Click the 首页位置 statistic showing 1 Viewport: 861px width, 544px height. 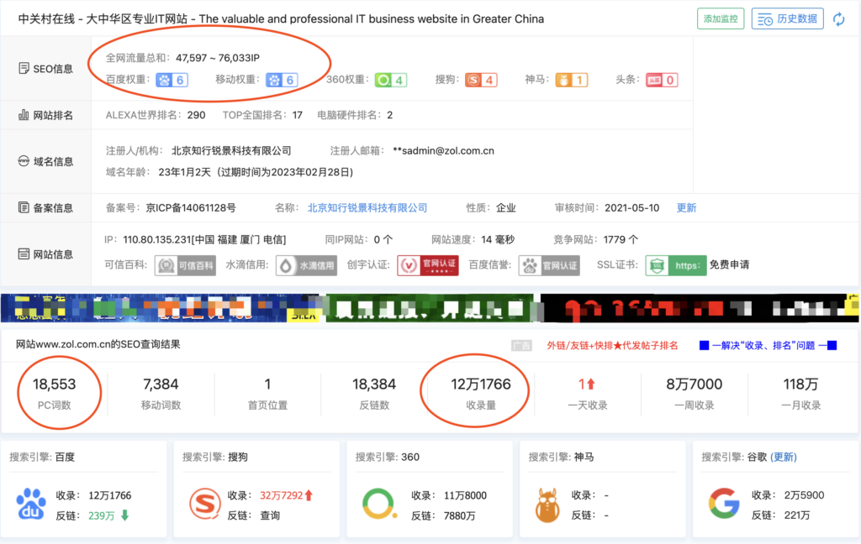point(267,394)
